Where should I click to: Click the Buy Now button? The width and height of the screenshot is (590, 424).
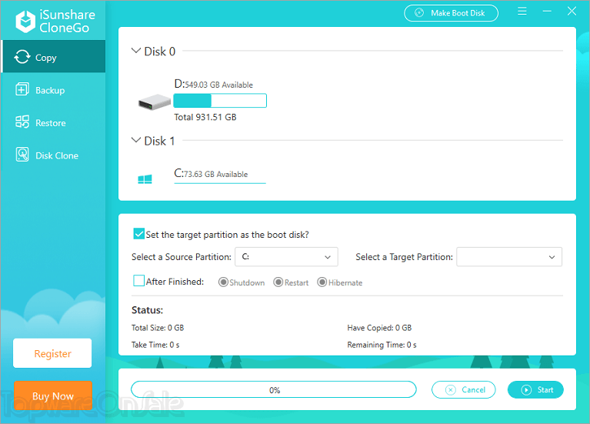[x=53, y=396]
